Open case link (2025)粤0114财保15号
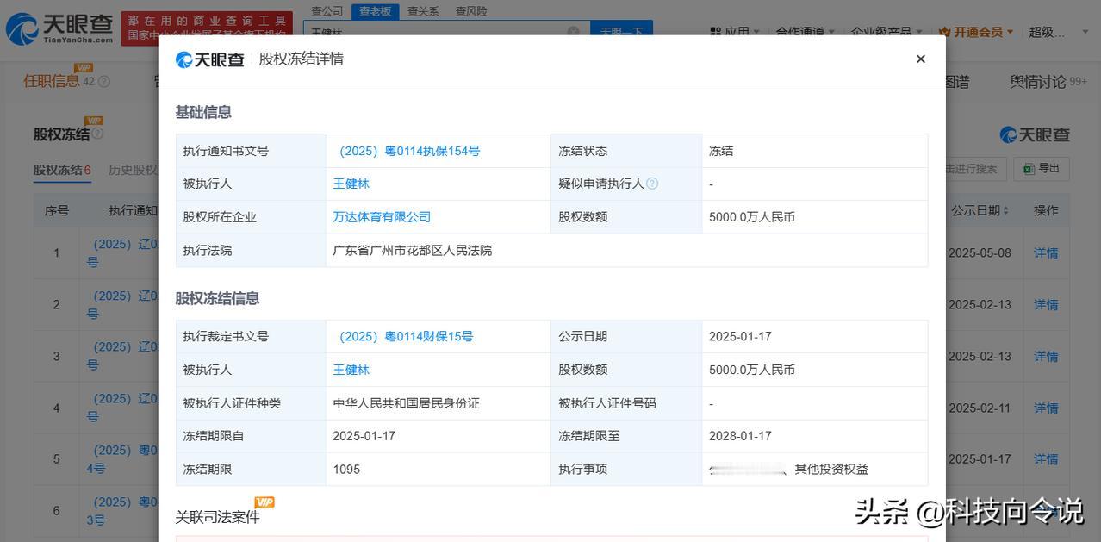 click(403, 336)
